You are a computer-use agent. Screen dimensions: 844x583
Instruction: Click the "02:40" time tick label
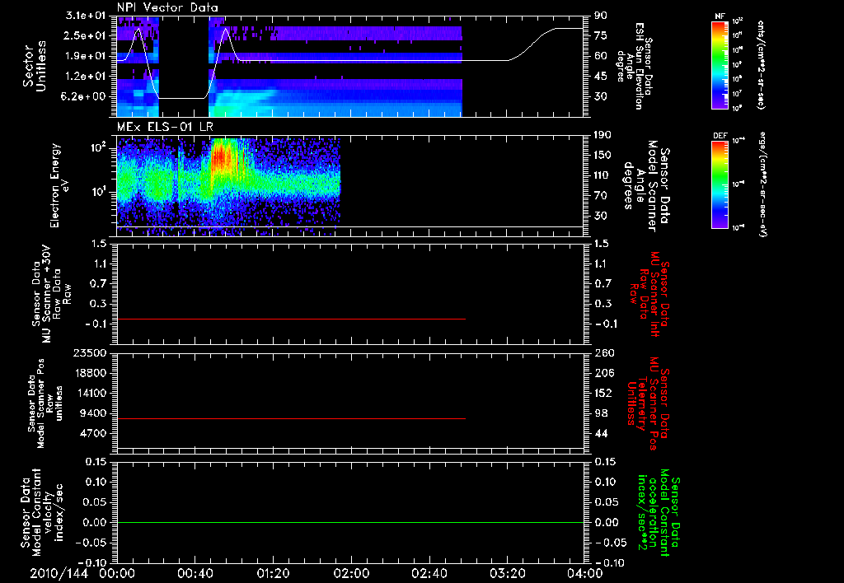pos(429,573)
